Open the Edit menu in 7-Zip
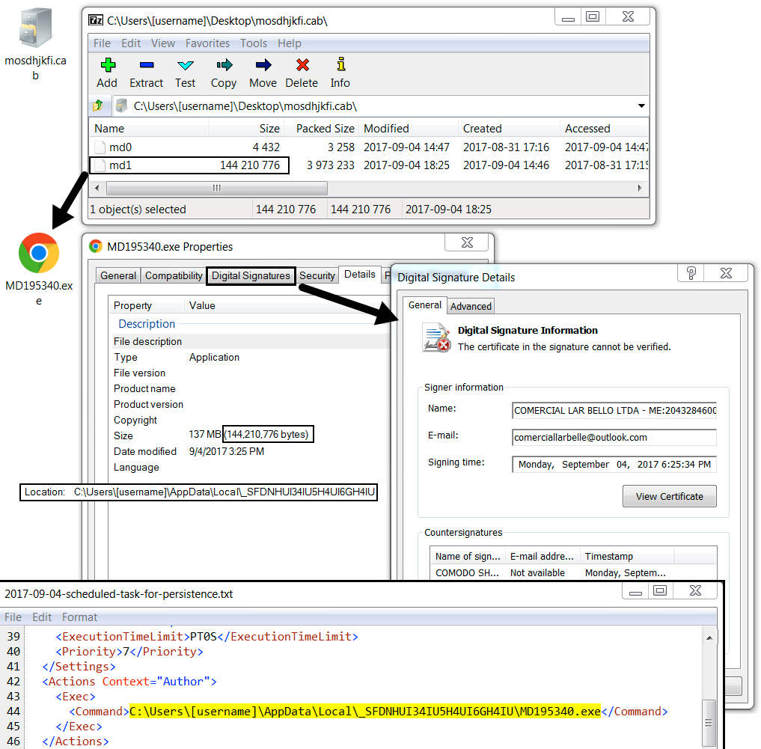Viewport: 761px width, 749px height. coord(131,43)
